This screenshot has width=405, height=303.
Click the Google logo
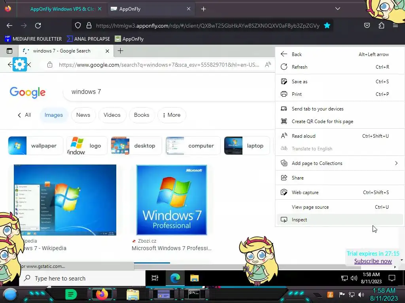[x=28, y=92]
